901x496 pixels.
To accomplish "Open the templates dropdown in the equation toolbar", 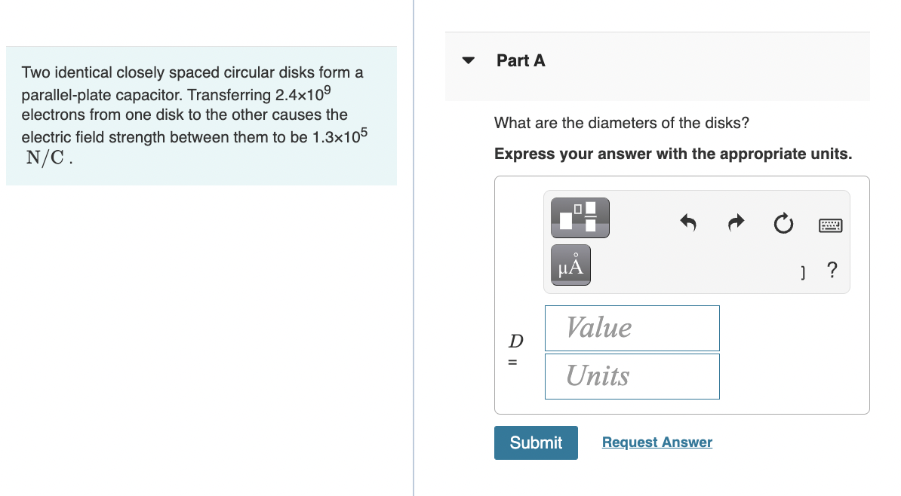I will [x=580, y=217].
